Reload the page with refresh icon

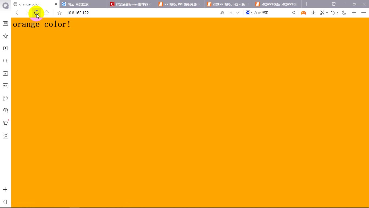coord(36,13)
